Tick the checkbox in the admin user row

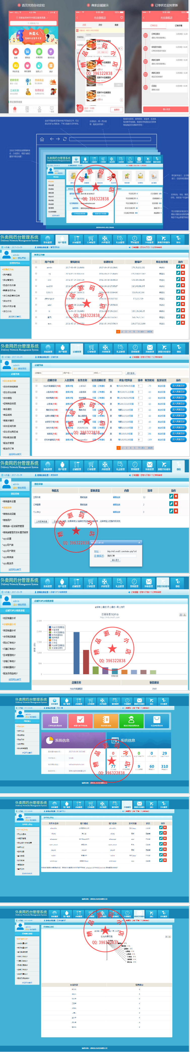tap(36, 268)
